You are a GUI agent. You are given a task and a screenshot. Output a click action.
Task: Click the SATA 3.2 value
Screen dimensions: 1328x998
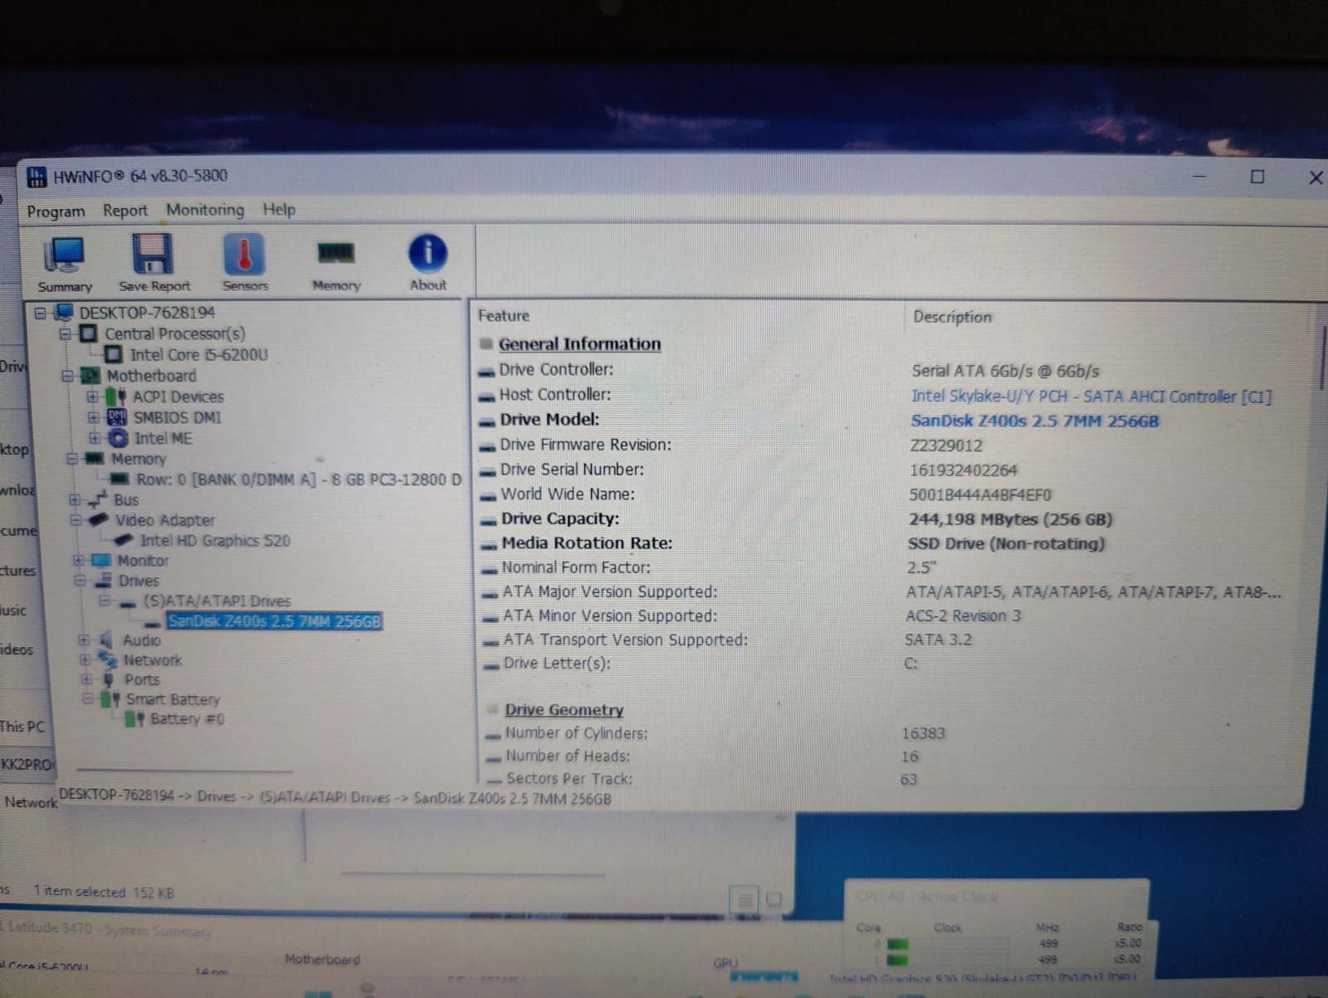coord(938,640)
